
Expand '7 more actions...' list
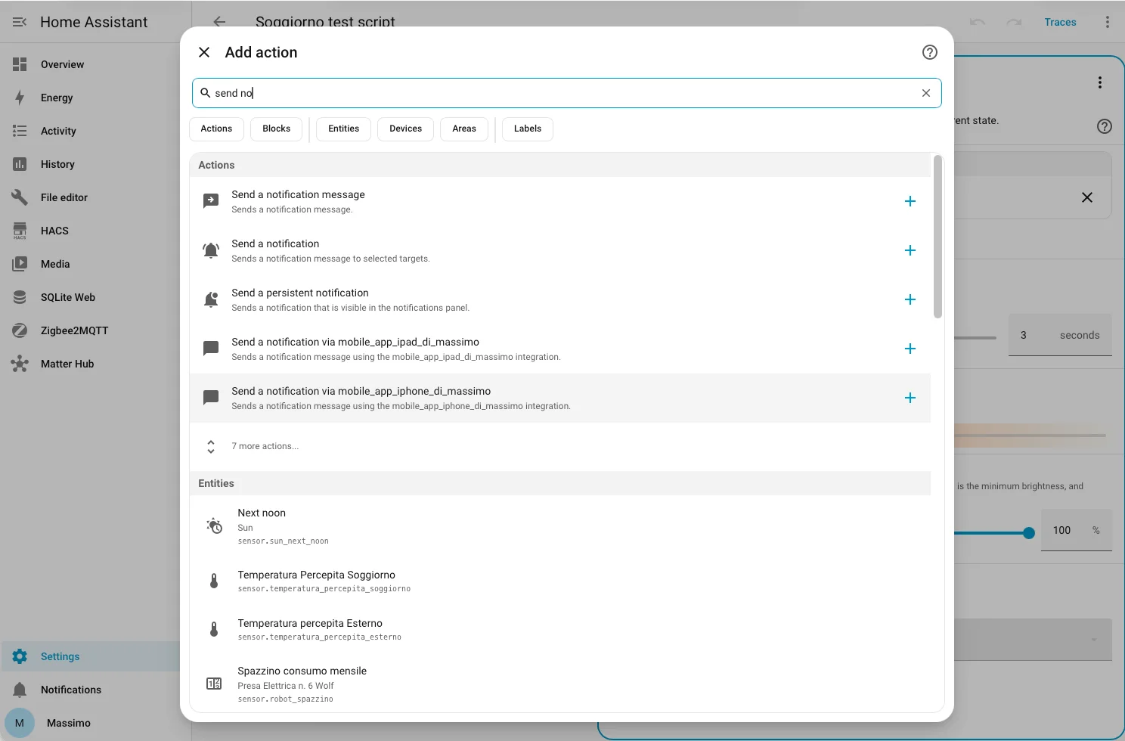click(x=559, y=447)
